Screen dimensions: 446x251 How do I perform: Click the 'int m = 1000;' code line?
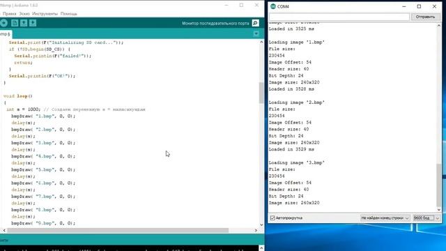pyautogui.click(x=76, y=109)
